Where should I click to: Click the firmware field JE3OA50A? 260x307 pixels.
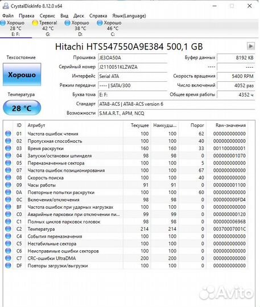coord(132,58)
